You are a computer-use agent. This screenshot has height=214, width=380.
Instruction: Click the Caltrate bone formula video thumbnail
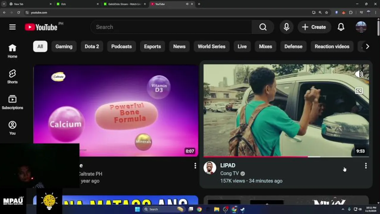point(116,110)
